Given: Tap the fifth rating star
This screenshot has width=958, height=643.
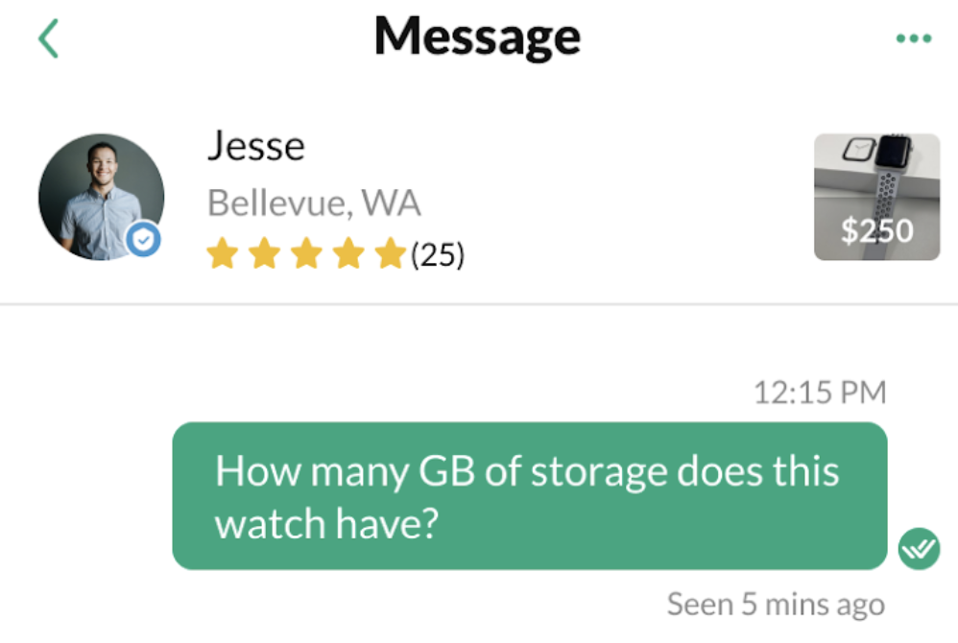Looking at the screenshot, I should pyautogui.click(x=391, y=253).
